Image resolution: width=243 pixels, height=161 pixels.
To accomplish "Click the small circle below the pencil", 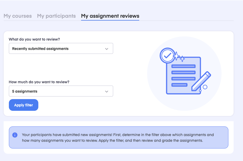I will point(205,87).
